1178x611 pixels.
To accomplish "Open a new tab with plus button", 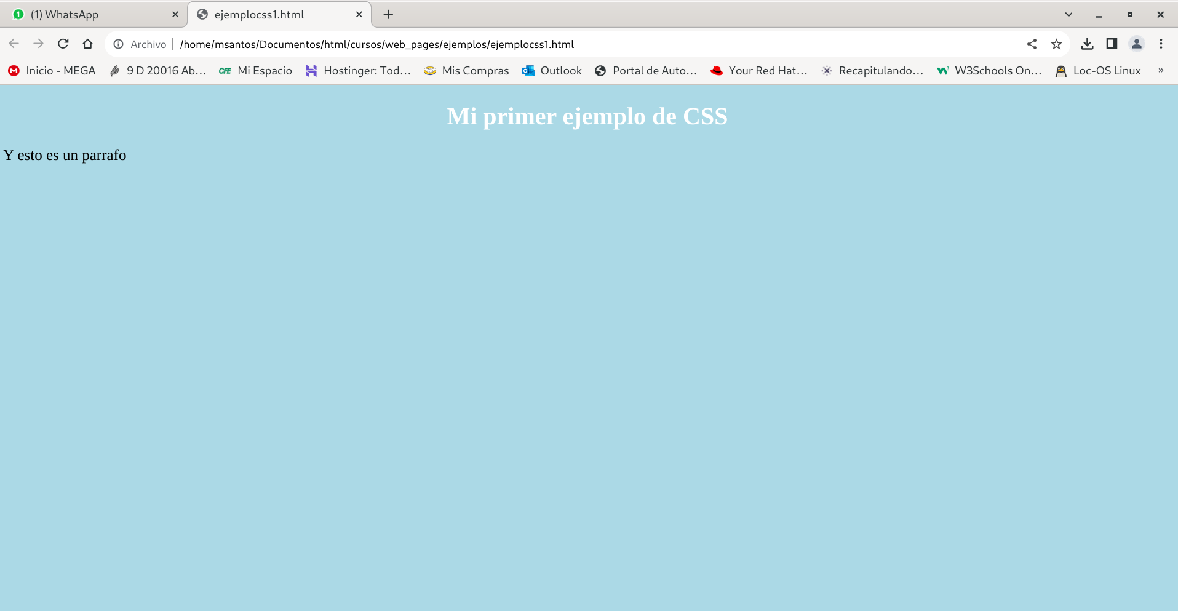I will click(x=388, y=14).
